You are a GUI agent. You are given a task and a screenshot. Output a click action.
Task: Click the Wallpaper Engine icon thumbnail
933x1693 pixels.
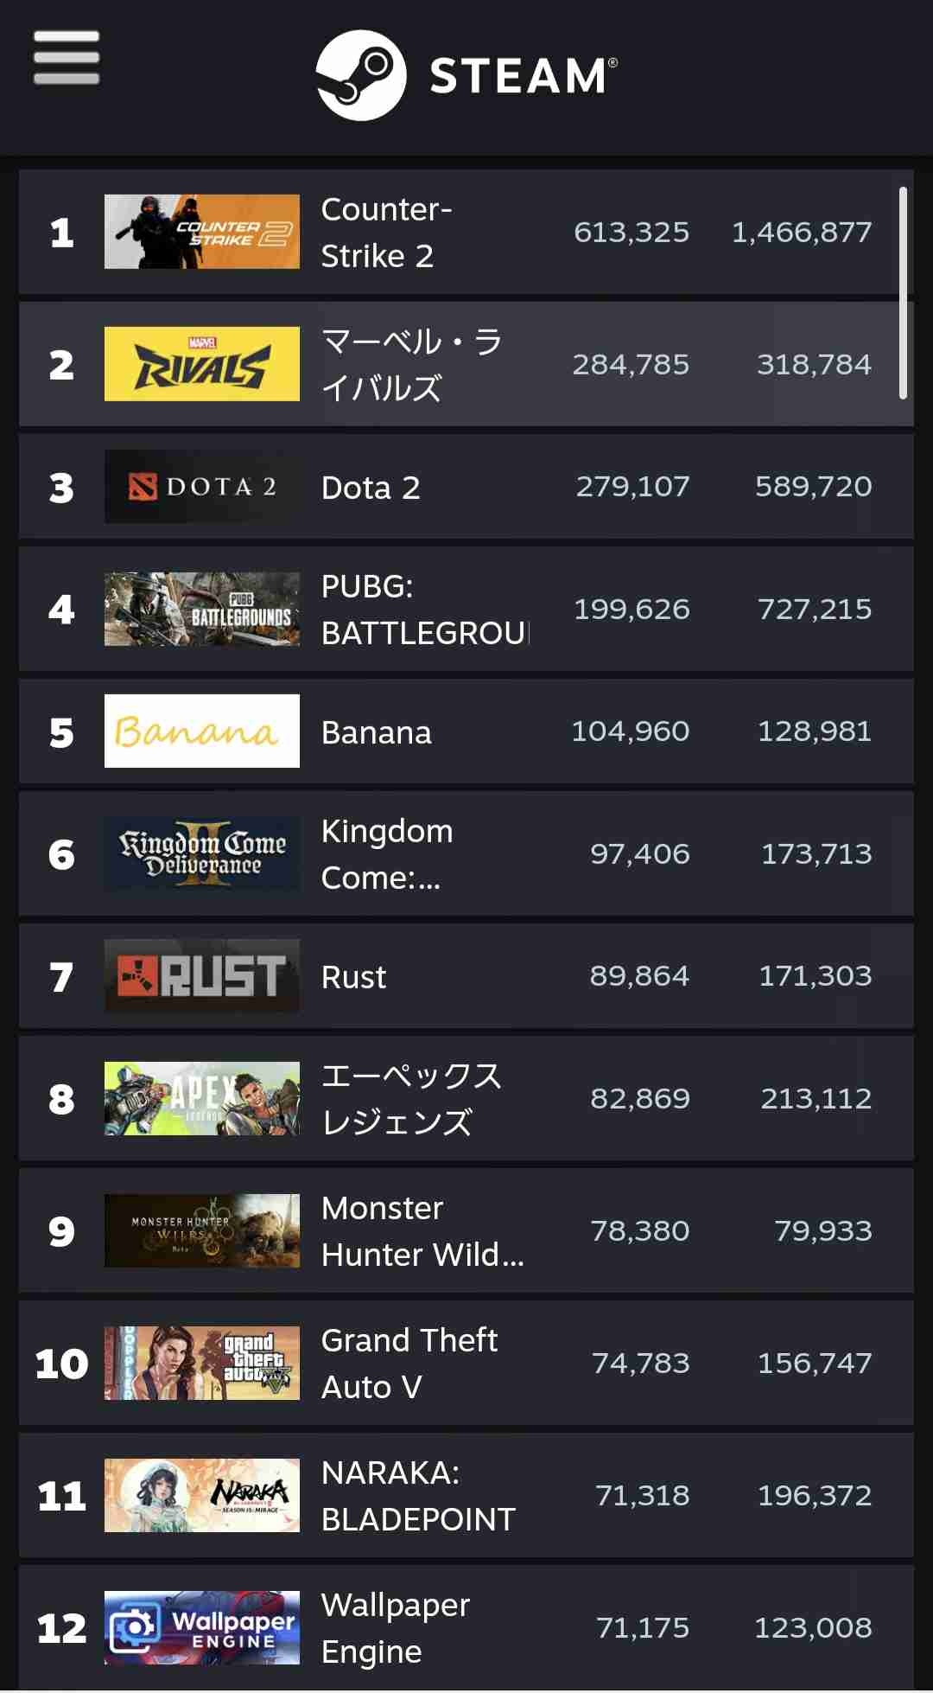pos(202,1627)
